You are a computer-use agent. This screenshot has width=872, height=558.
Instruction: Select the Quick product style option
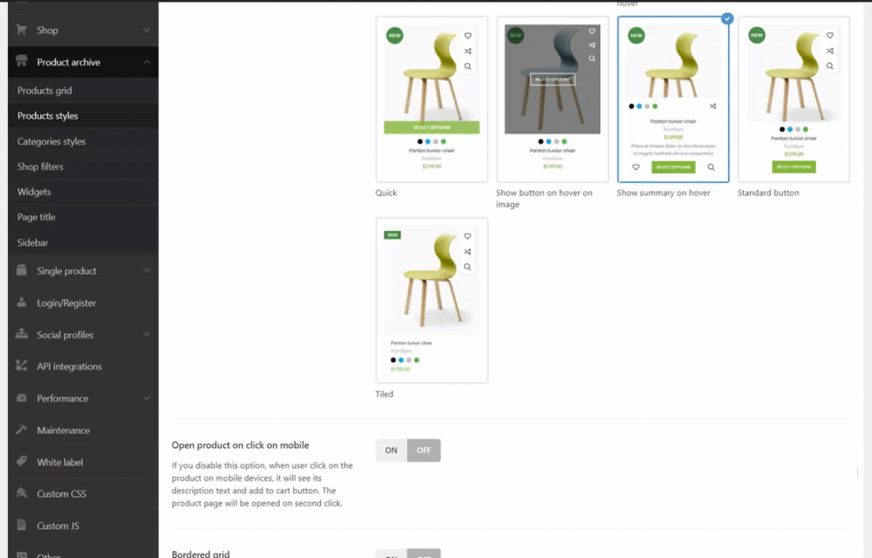[x=432, y=99]
